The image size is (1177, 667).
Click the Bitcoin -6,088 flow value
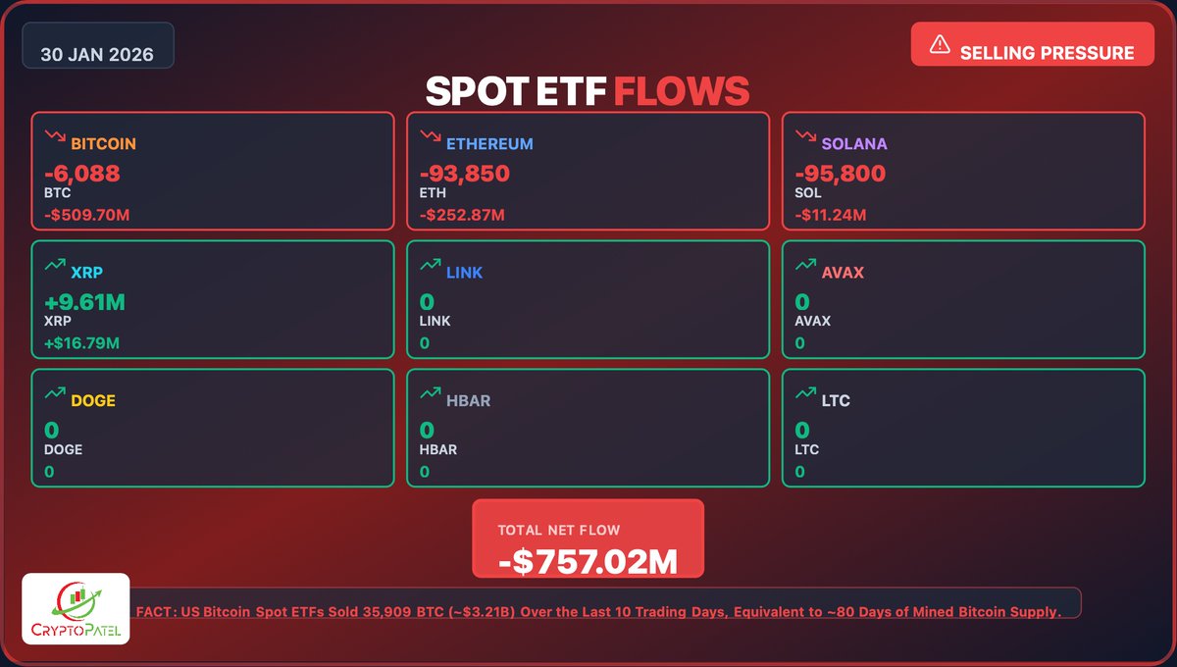pos(82,175)
